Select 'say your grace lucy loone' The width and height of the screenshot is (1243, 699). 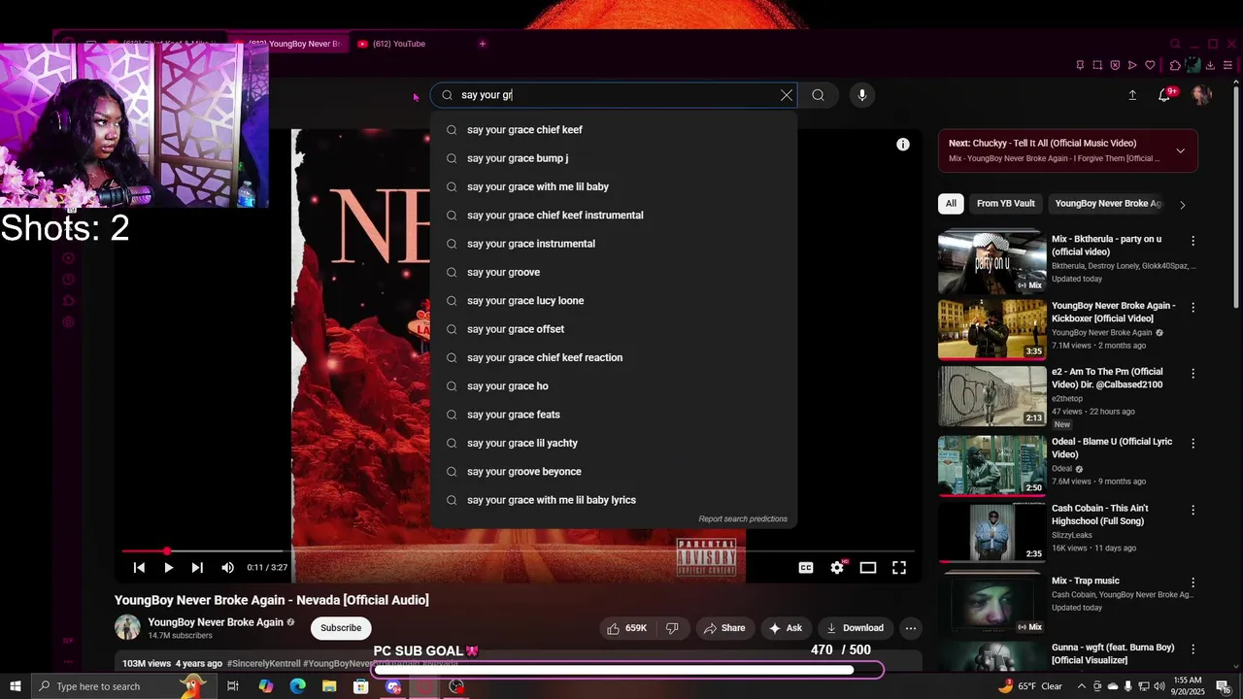614,301
